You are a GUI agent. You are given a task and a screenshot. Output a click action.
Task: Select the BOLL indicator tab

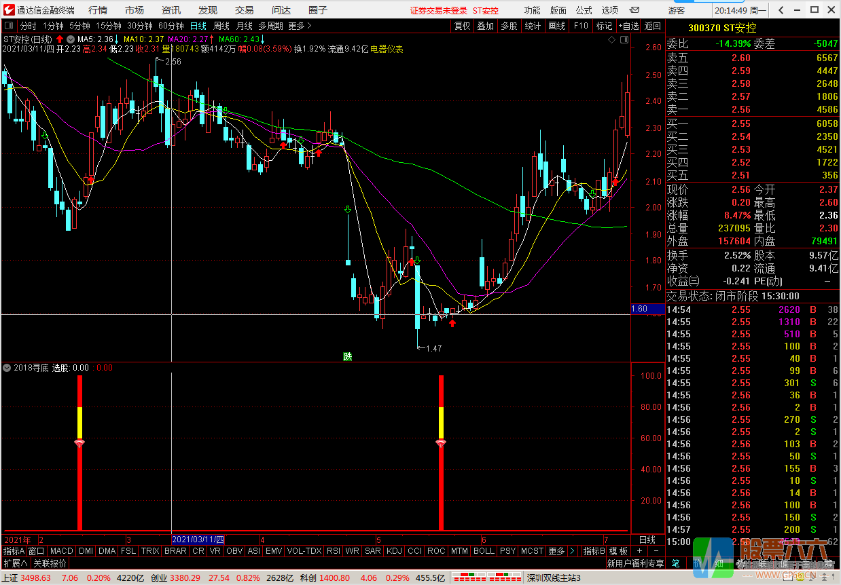pos(484,551)
